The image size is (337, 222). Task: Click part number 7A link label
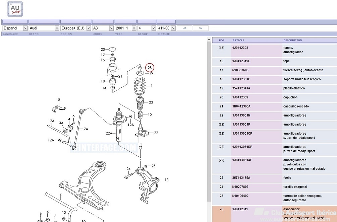(86, 129)
